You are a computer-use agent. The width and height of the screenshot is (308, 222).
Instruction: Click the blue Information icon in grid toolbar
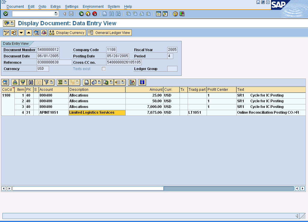tap(142, 82)
